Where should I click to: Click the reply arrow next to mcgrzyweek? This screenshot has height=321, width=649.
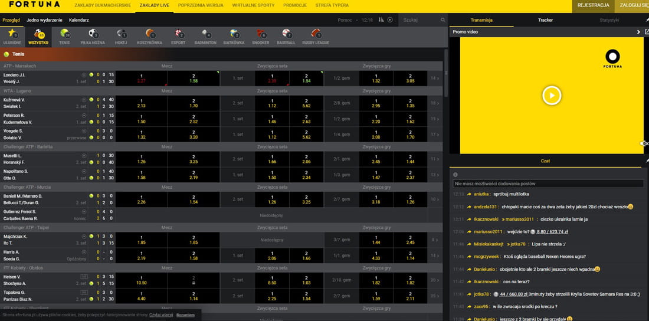tap(469, 257)
